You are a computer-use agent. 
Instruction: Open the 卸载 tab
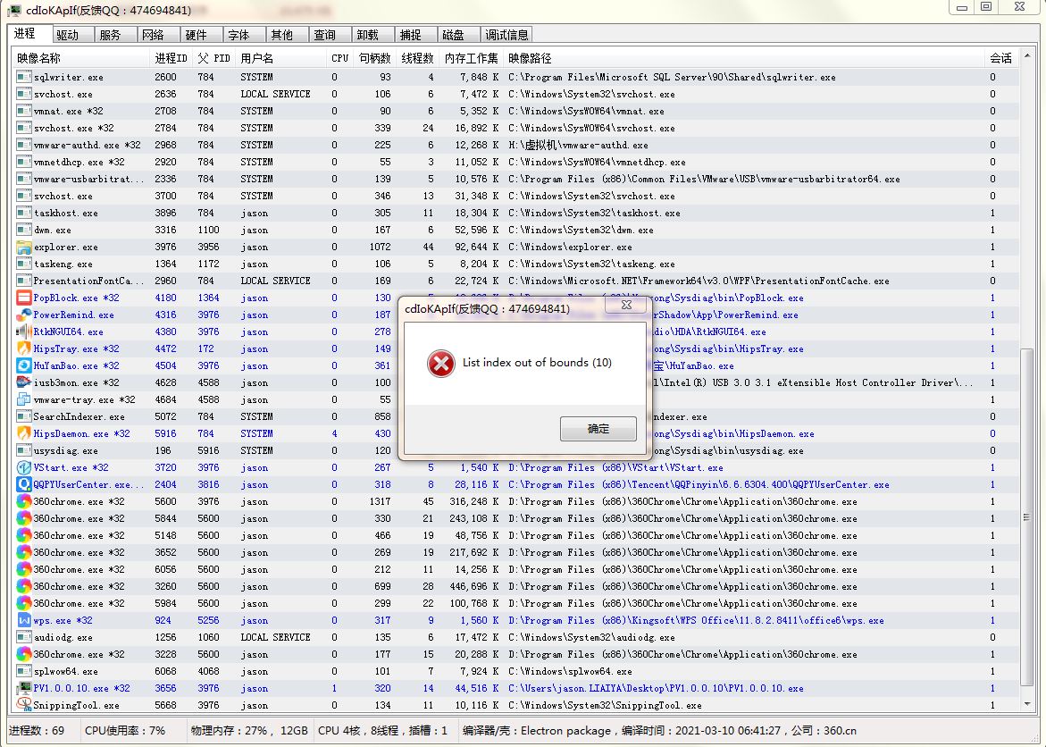tap(372, 35)
